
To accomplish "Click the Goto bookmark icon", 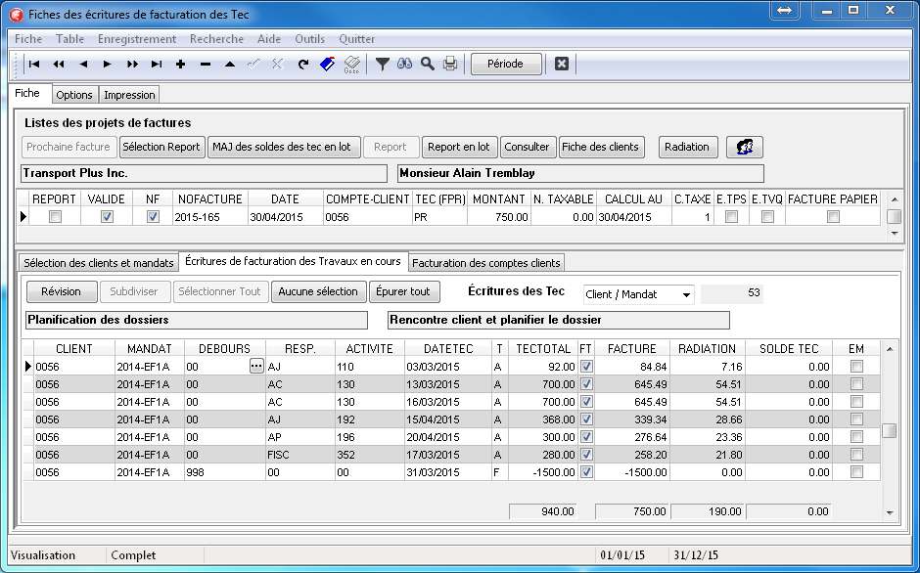I will [x=352, y=64].
